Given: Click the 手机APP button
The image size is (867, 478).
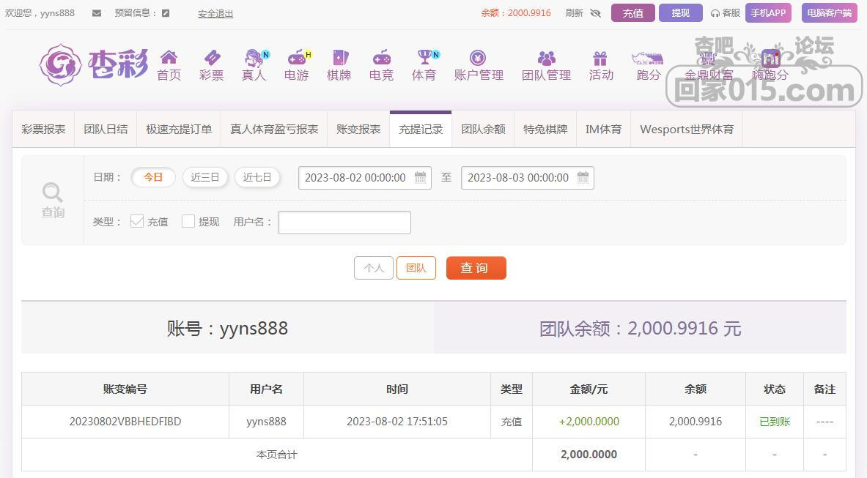Looking at the screenshot, I should 768,12.
